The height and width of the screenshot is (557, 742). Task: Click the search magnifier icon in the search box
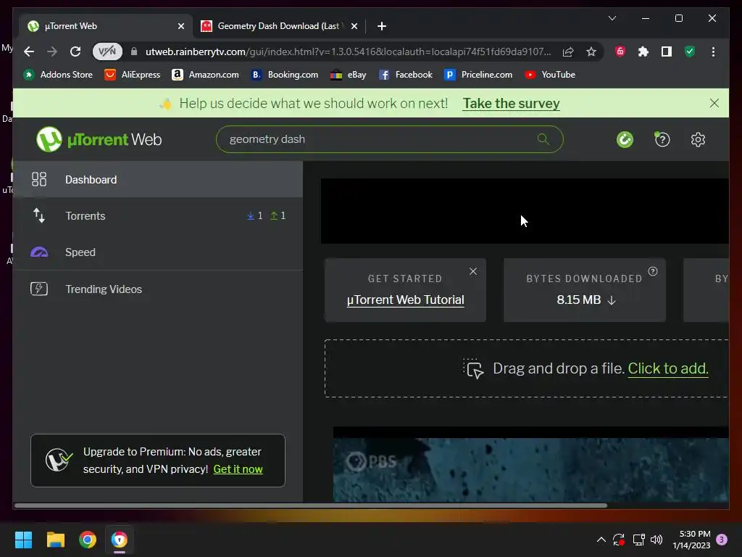[543, 139]
